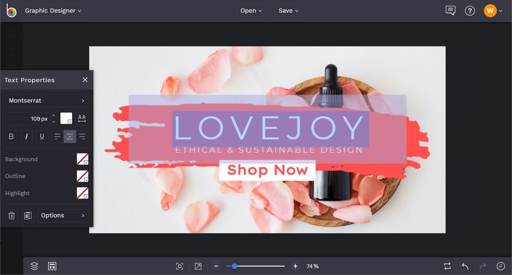Increase font size with up stepper arrow

tap(54, 116)
